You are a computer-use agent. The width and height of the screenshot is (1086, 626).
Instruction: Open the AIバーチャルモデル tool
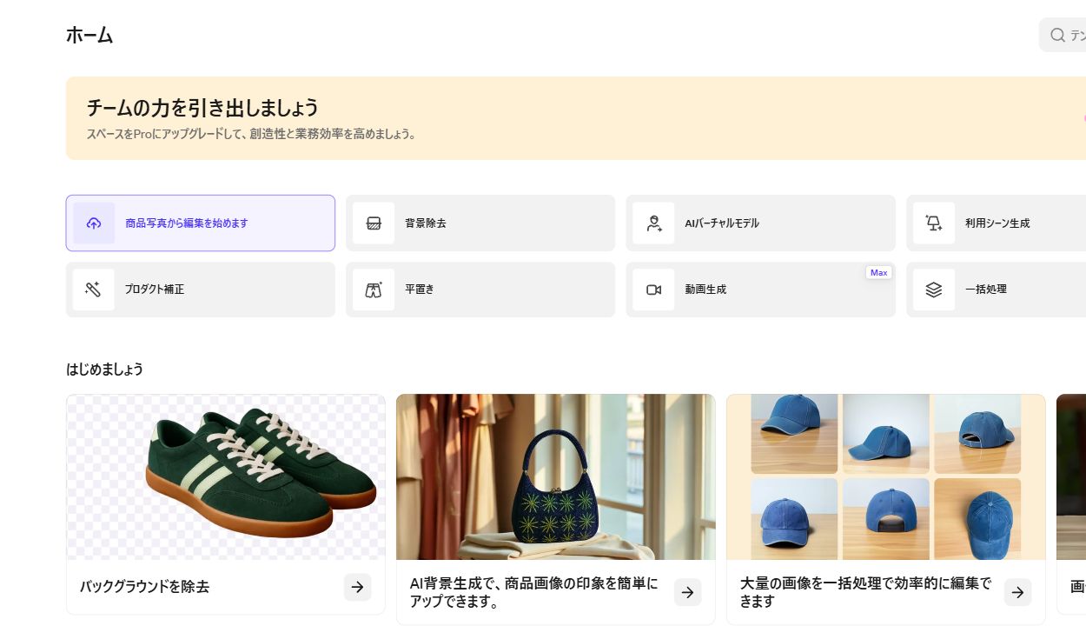click(x=760, y=223)
